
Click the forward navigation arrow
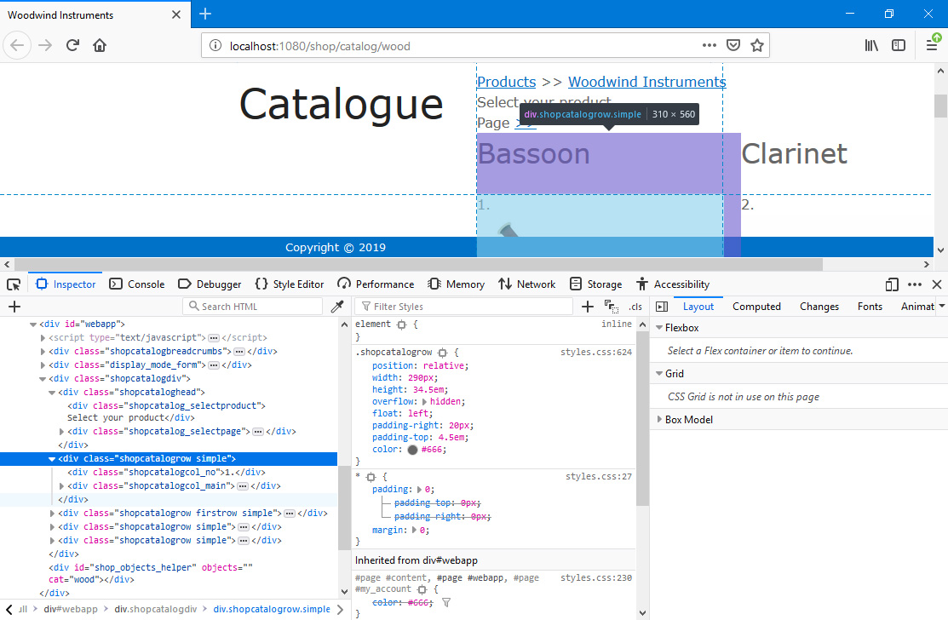click(x=45, y=45)
